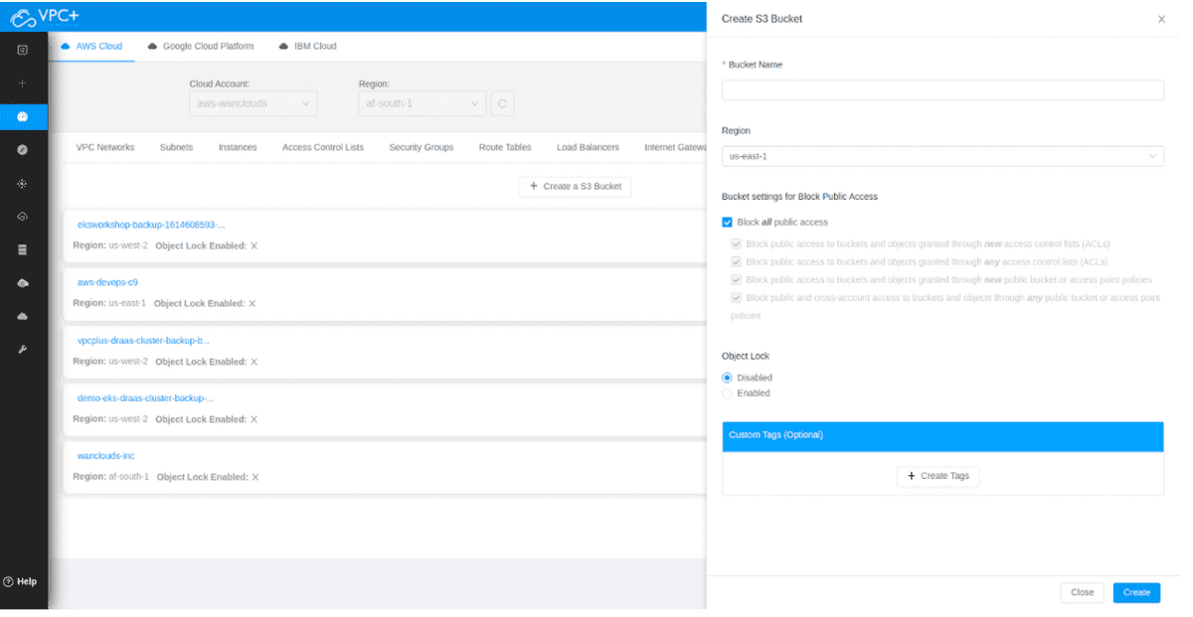Click the plus icon in the left sidebar
This screenshot has height=617, width=1193.
22,83
